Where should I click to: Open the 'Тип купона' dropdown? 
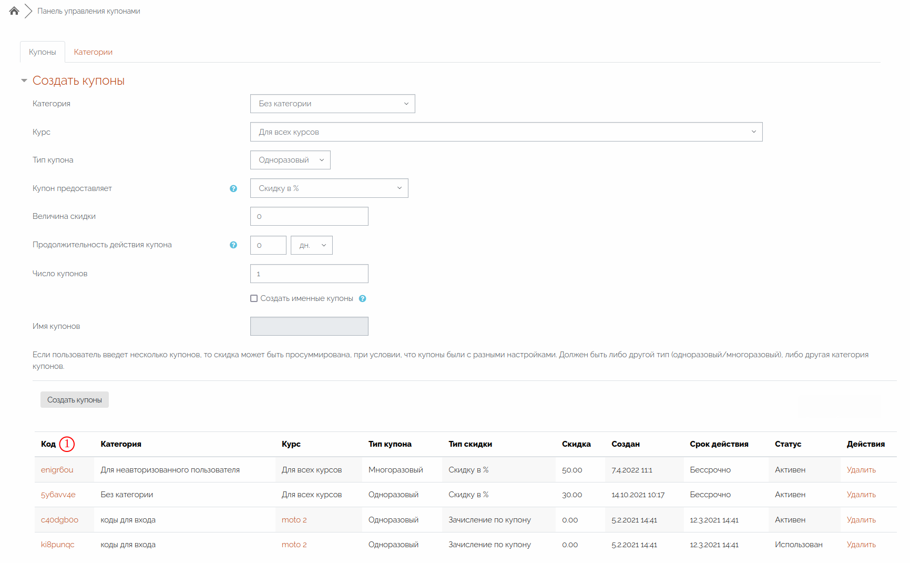click(x=290, y=160)
